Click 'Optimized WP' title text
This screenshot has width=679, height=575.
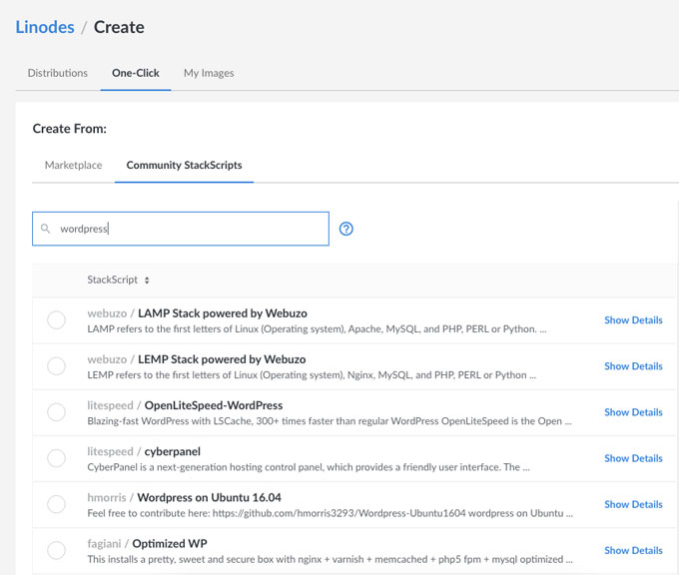(170, 543)
